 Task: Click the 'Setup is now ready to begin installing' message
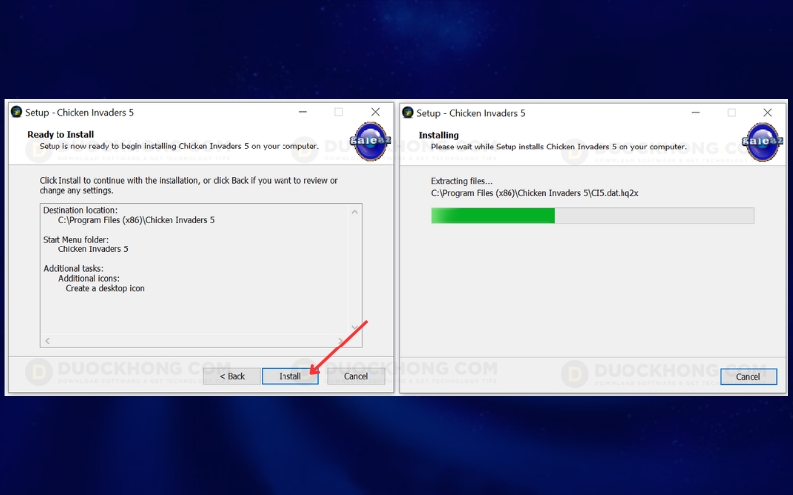pyautogui.click(x=179, y=146)
